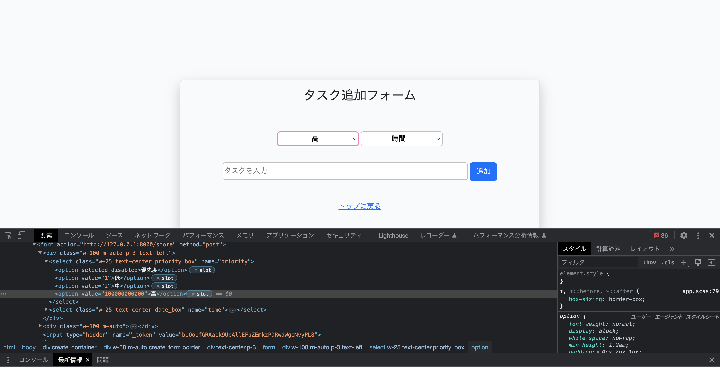Open the priority dropdown showing 高

pyautogui.click(x=318, y=139)
